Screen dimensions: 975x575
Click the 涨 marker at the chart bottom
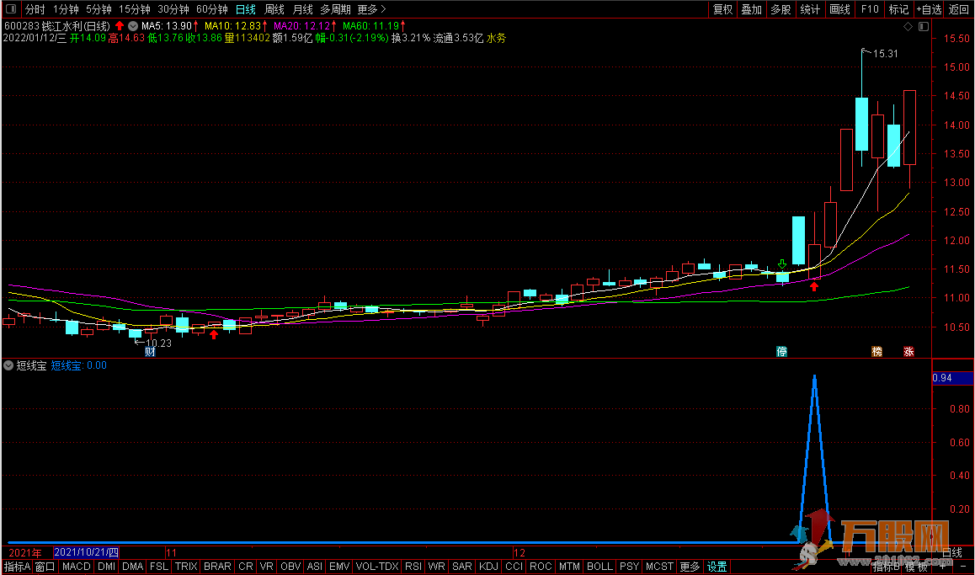tap(908, 351)
